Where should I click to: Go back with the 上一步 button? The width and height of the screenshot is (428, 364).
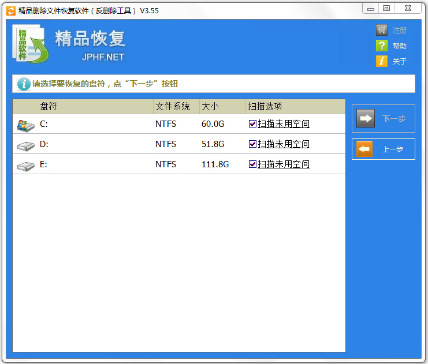point(384,149)
